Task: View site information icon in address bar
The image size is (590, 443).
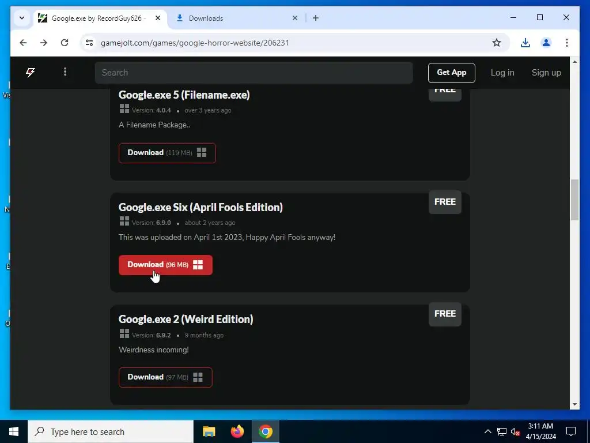Action: tap(89, 43)
